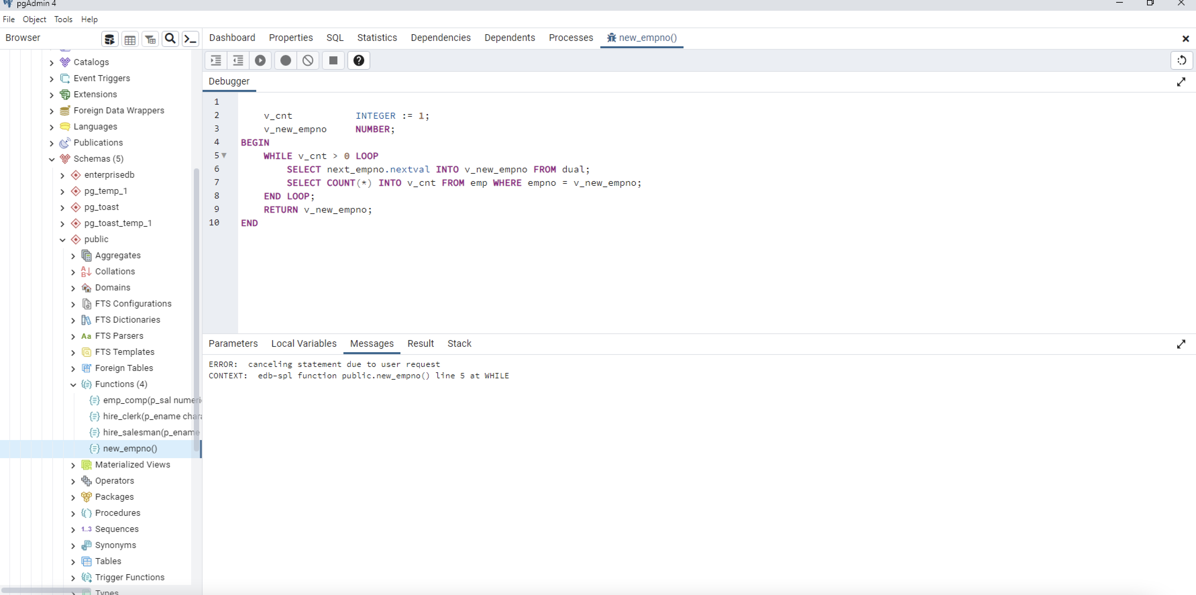This screenshot has height=595, width=1196.
Task: Select the hire_clerk function in tree
Action: coord(152,417)
